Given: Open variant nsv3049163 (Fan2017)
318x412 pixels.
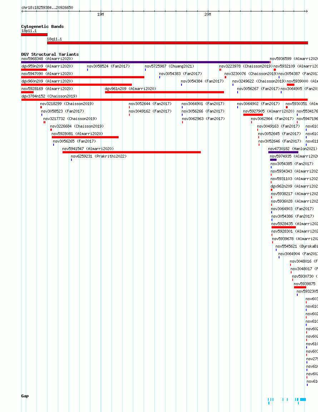Looking at the screenshot, I should 279,126.
